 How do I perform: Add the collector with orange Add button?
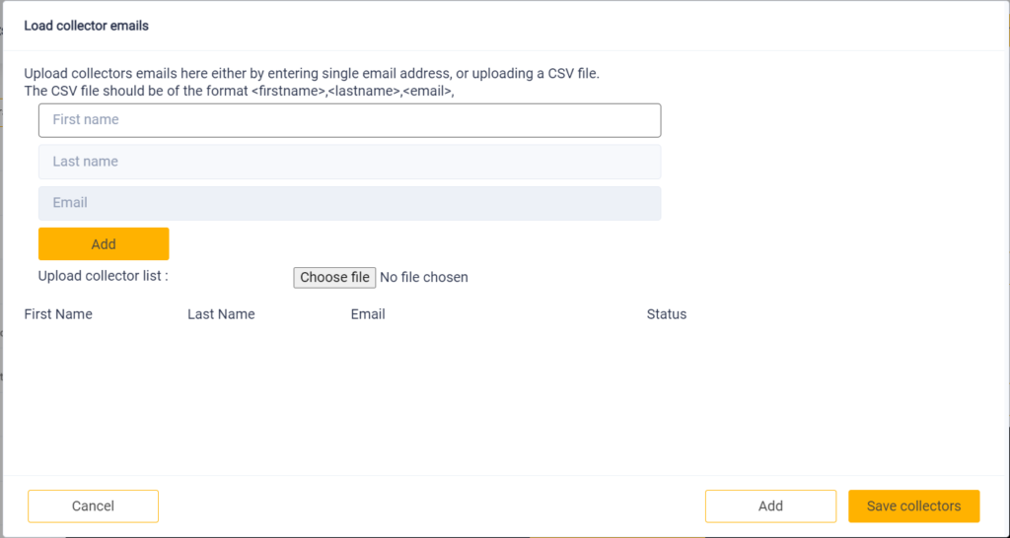[x=104, y=244]
